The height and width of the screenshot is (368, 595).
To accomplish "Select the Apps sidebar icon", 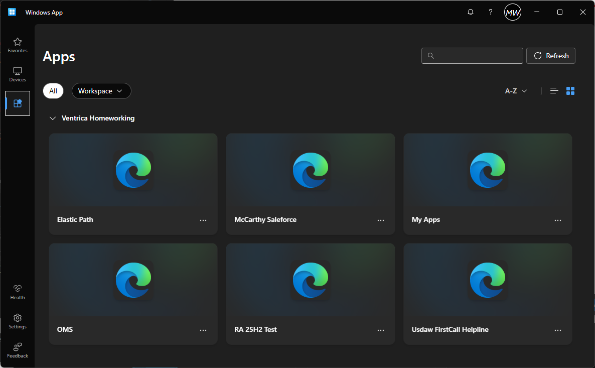I will click(x=18, y=103).
